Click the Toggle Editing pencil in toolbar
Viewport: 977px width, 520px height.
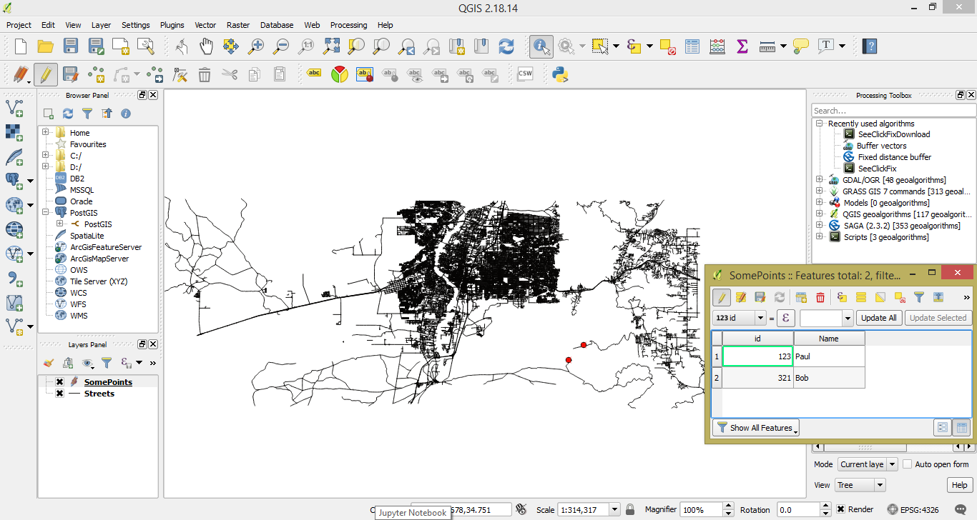click(x=46, y=74)
